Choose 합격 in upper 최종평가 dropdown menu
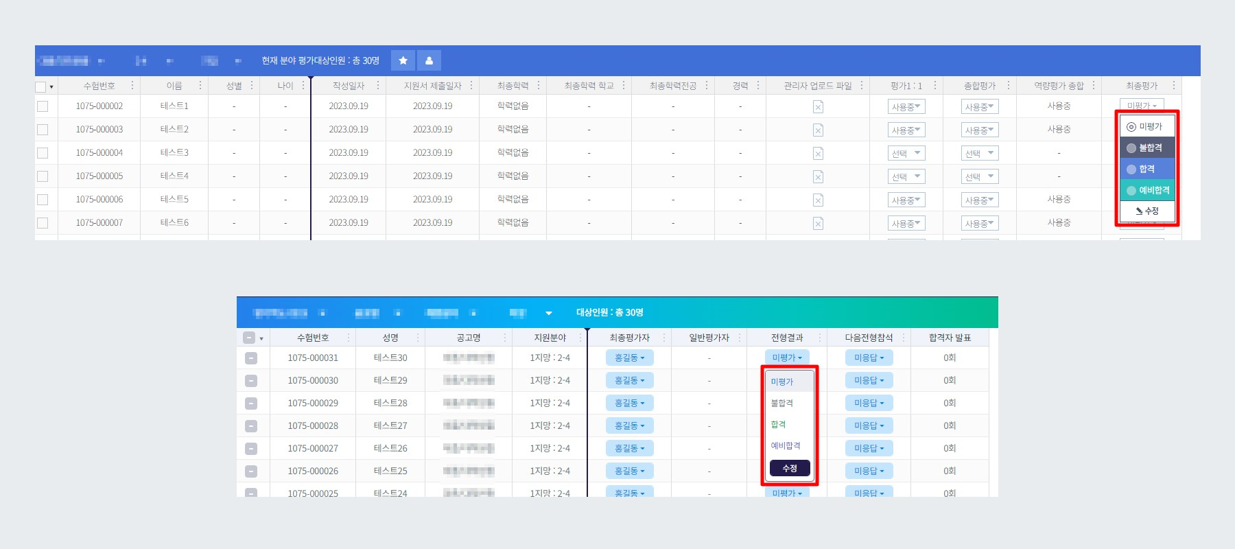This screenshot has width=1235, height=549. pyautogui.click(x=1147, y=169)
